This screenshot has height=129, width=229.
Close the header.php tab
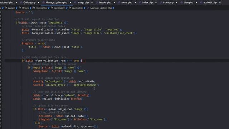tap(114, 3)
